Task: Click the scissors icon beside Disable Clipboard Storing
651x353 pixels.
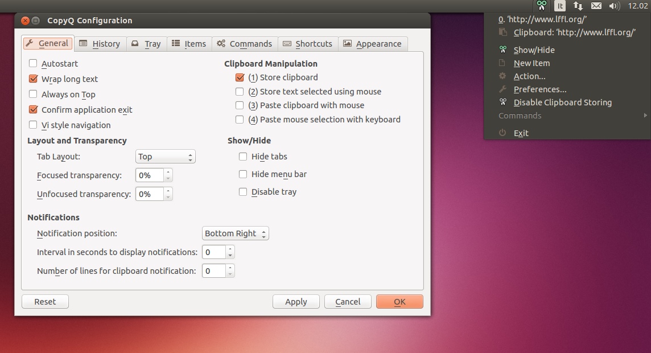Action: (503, 102)
